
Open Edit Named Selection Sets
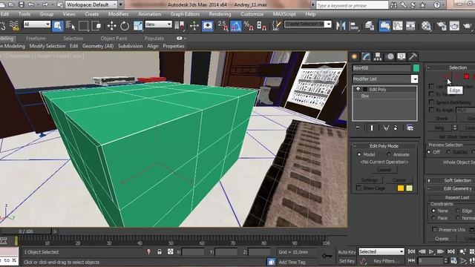[x=276, y=26]
